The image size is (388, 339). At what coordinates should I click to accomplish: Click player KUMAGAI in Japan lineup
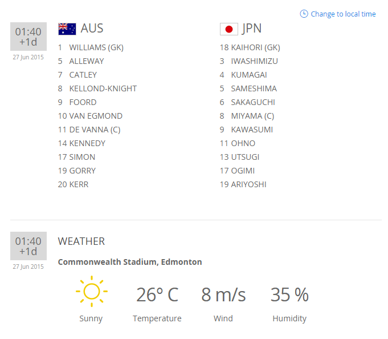pyautogui.click(x=248, y=75)
